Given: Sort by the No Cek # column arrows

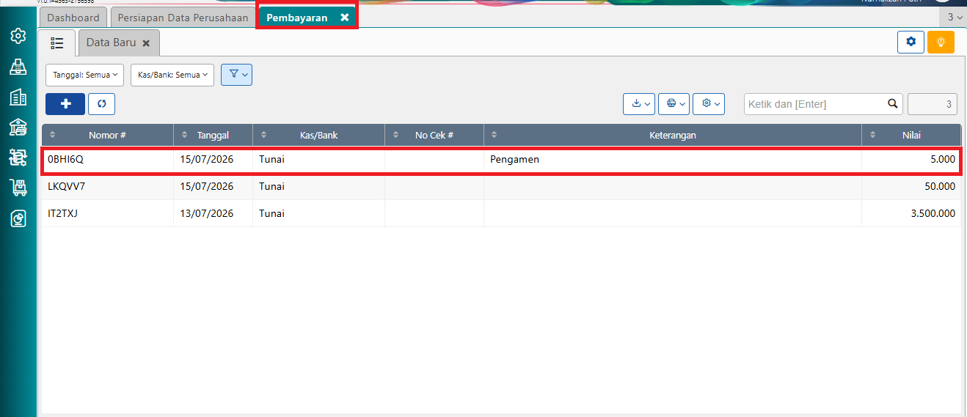Looking at the screenshot, I should pyautogui.click(x=395, y=135).
